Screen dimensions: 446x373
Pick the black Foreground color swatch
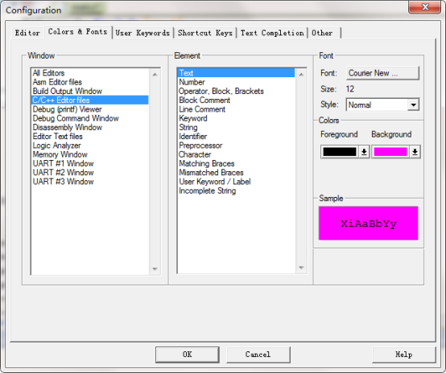[x=340, y=152]
